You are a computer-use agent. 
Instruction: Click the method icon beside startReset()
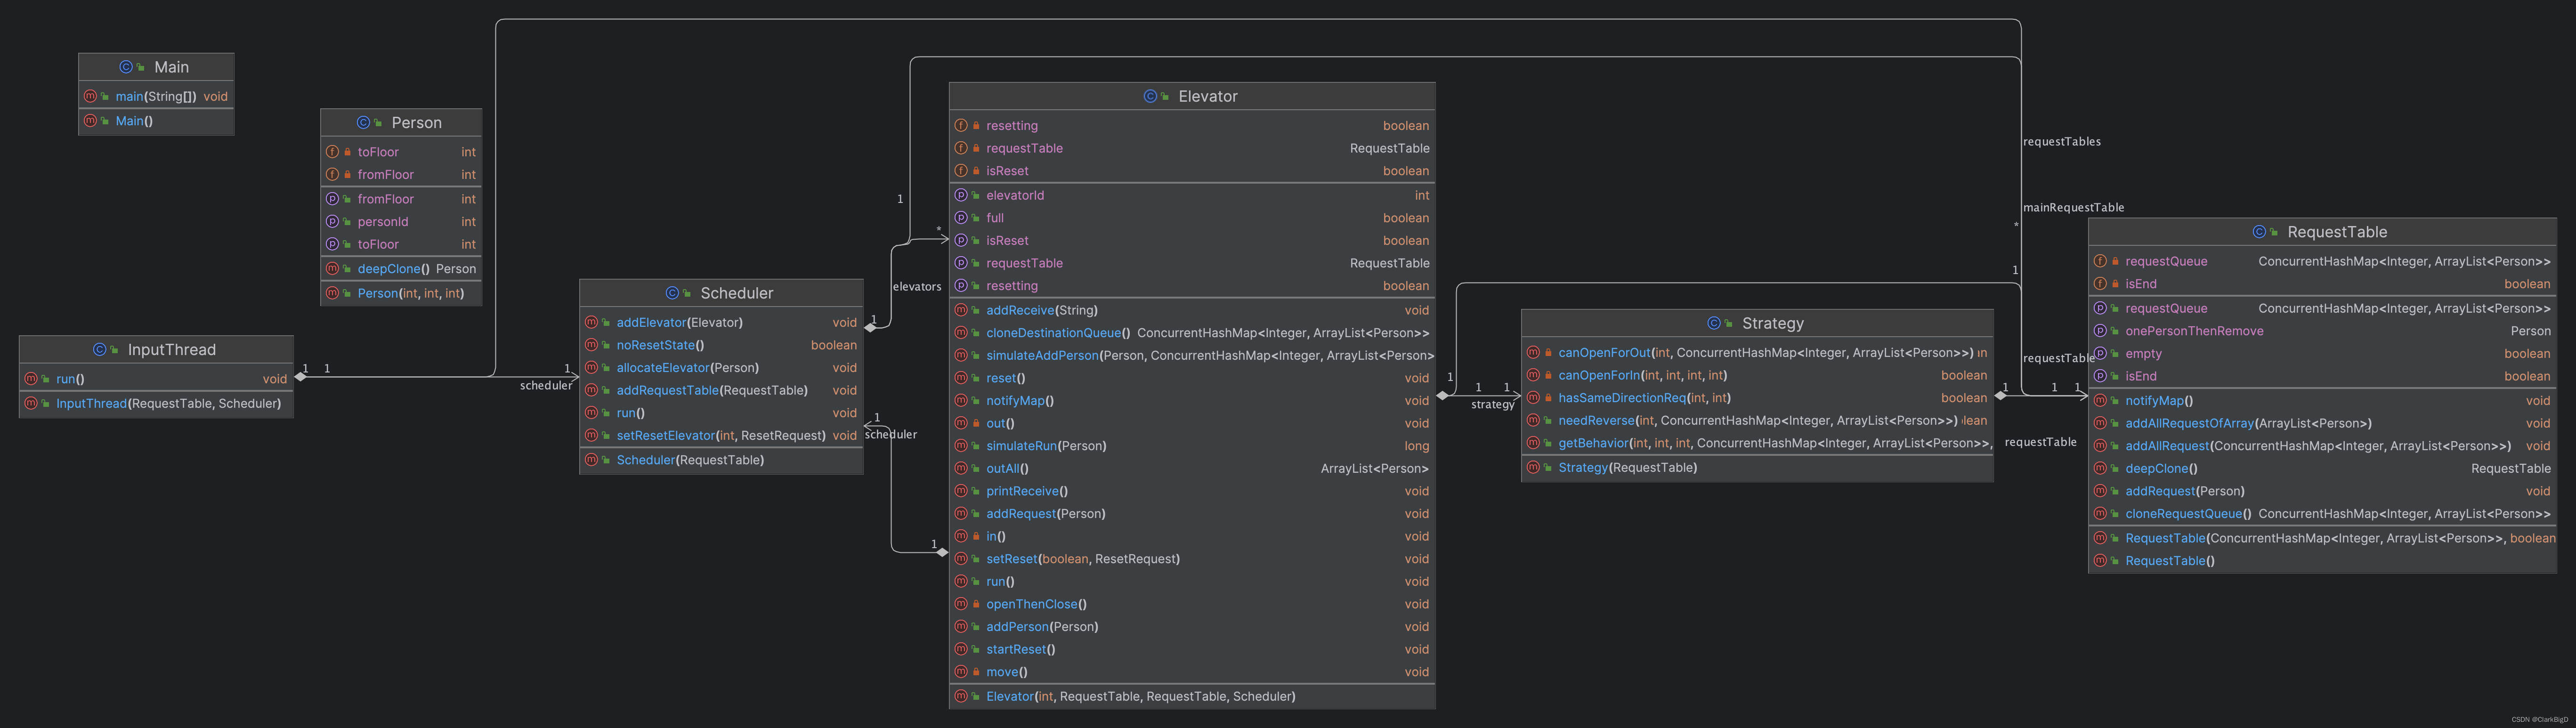click(x=962, y=650)
